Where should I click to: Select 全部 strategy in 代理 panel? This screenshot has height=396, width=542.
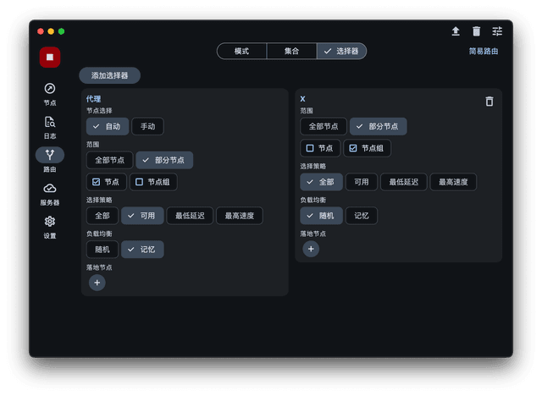click(102, 216)
